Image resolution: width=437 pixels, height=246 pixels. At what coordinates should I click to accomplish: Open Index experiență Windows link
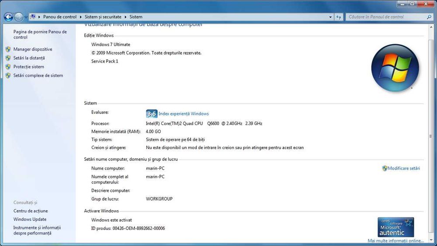(x=184, y=114)
